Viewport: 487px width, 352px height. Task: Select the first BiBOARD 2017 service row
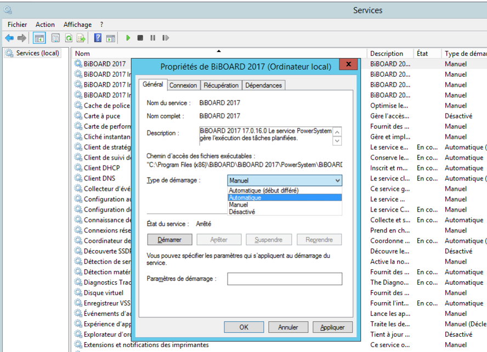coord(105,64)
